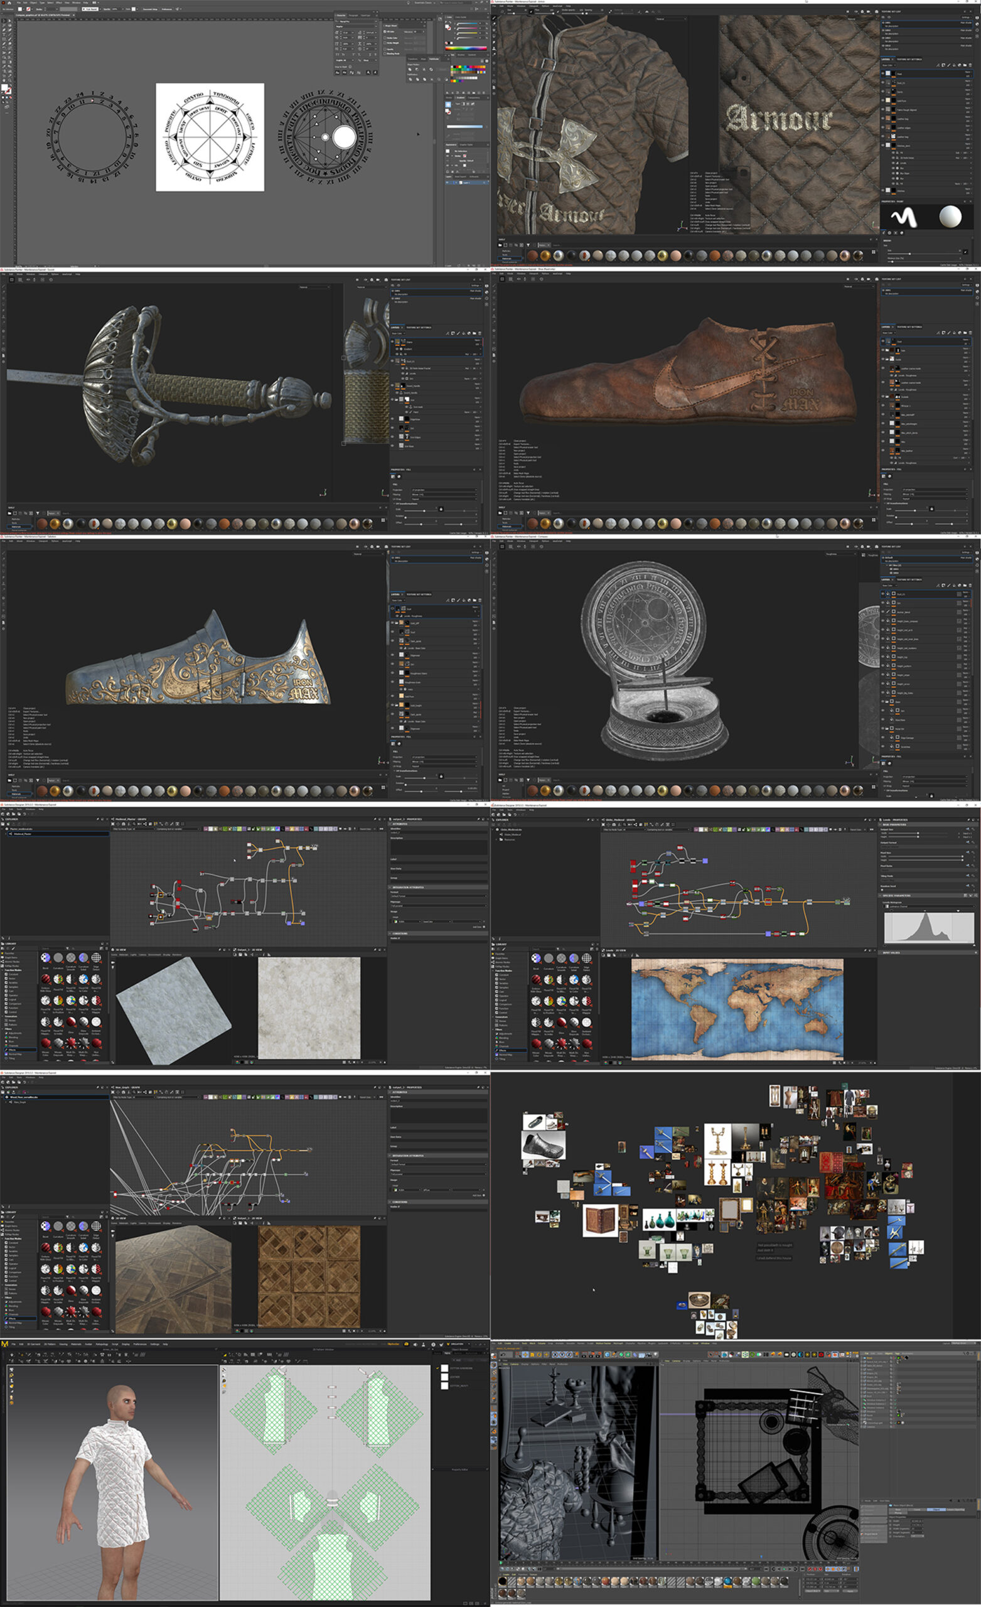This screenshot has width=981, height=1607.
Task: Open the Avatar menu in Marvelous Designer
Action: pos(88,1344)
